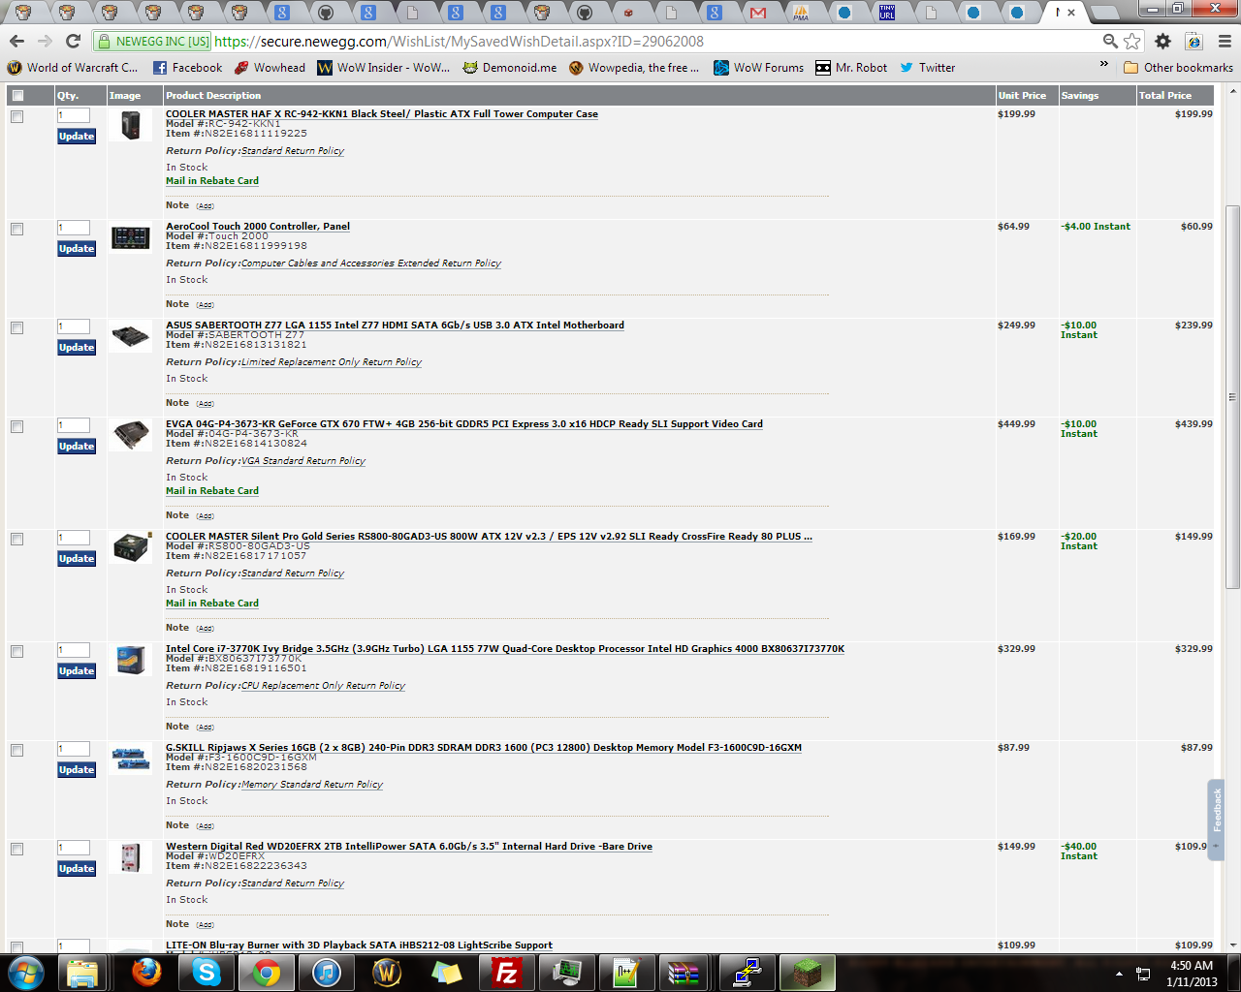Check the EVGA GTX 670 row
Viewport: 1241px width, 992px height.
point(17,426)
